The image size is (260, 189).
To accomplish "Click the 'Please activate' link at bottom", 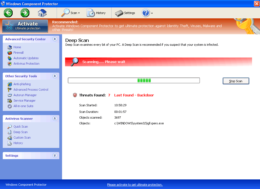I will [135, 185].
